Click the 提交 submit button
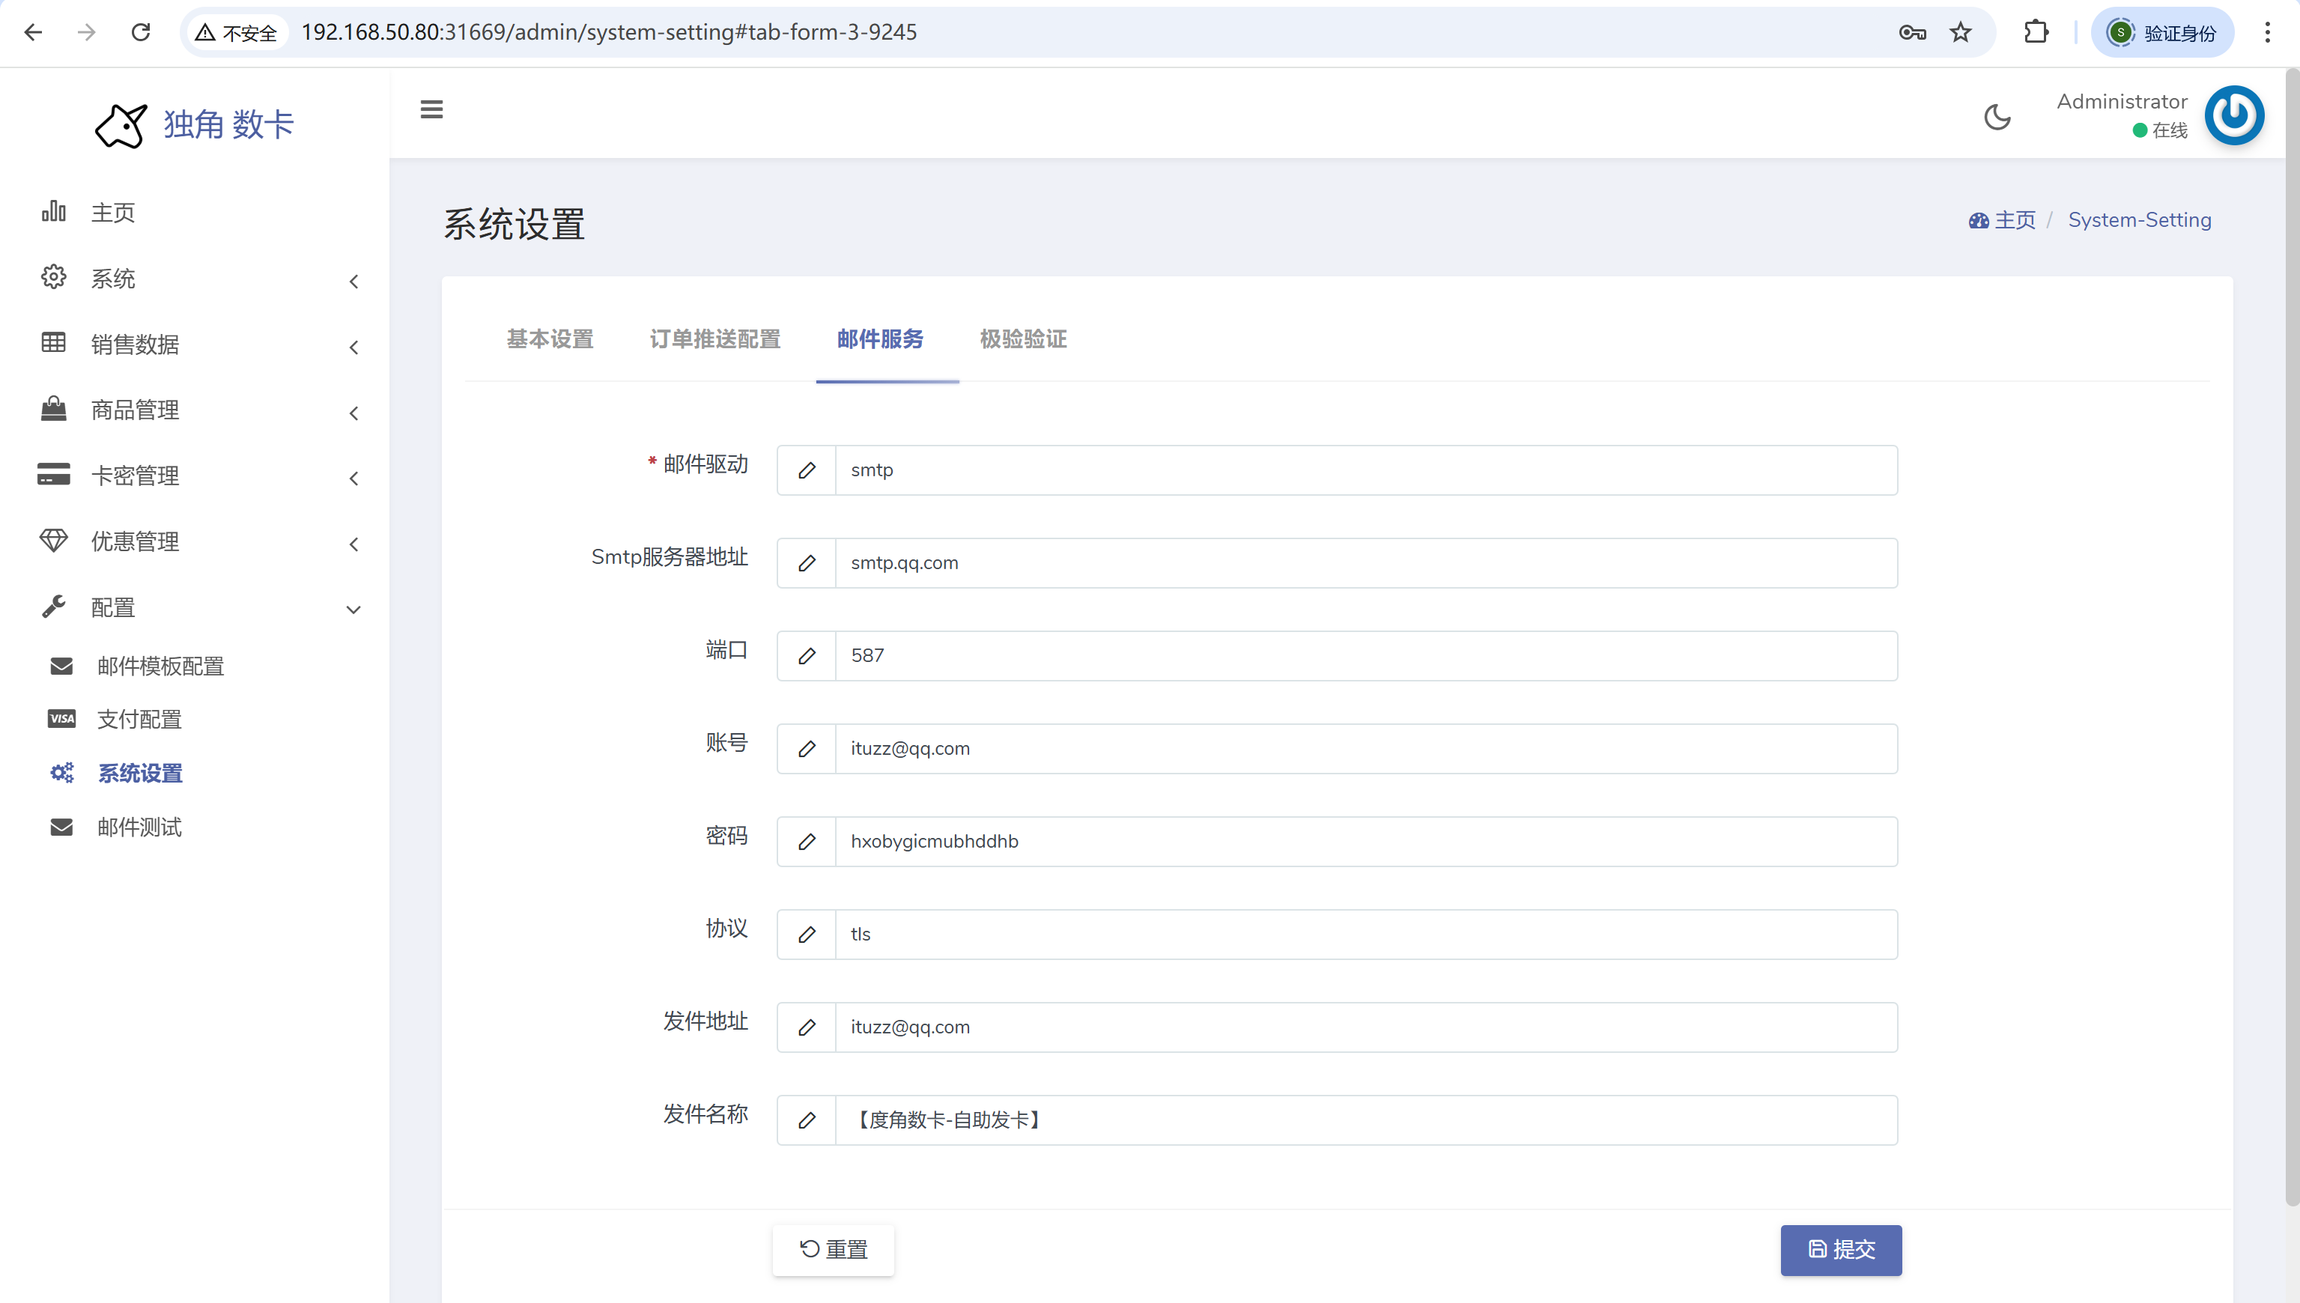 (x=1840, y=1249)
